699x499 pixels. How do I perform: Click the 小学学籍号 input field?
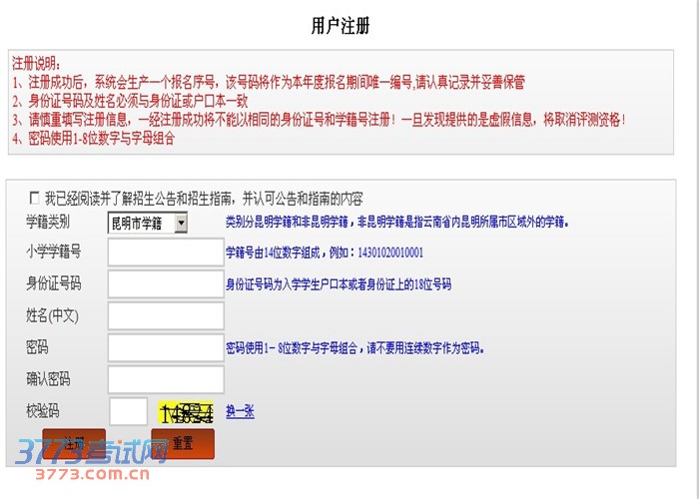pyautogui.click(x=166, y=252)
